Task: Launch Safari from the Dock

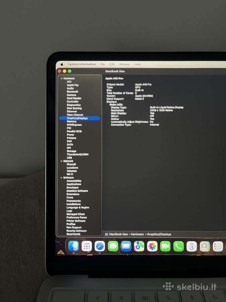Action: click(100, 246)
